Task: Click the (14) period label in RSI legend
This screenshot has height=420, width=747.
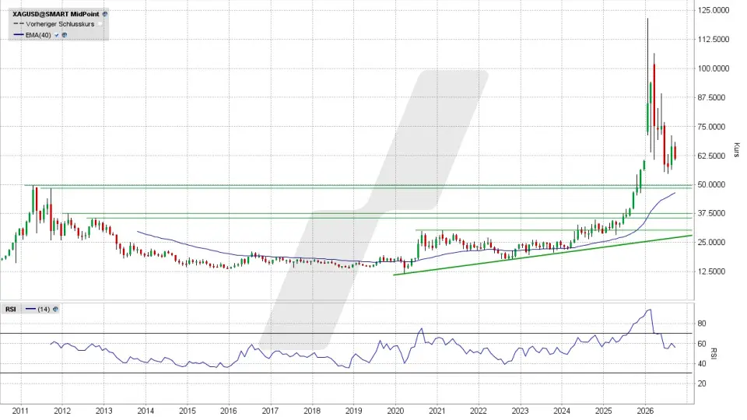Action: click(44, 309)
